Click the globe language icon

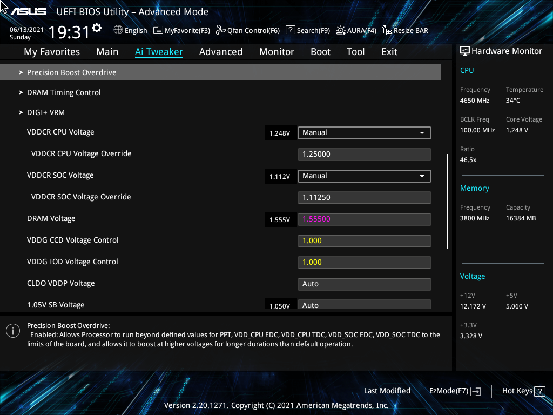[x=118, y=30]
